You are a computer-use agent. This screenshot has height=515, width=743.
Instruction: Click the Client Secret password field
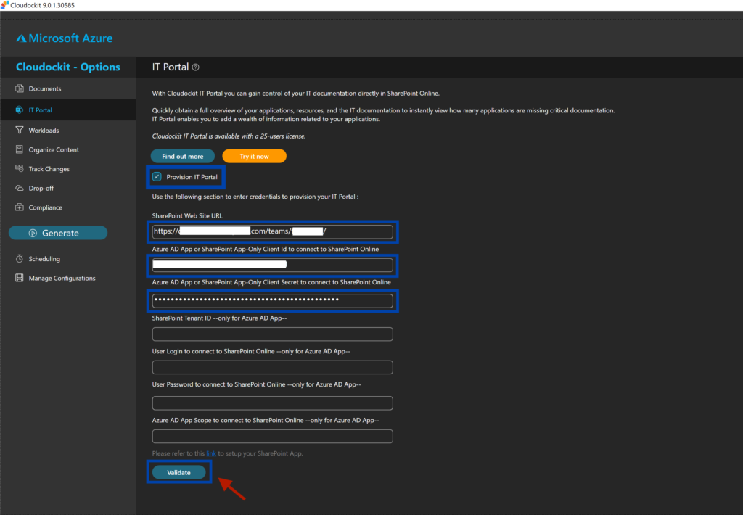(x=273, y=300)
